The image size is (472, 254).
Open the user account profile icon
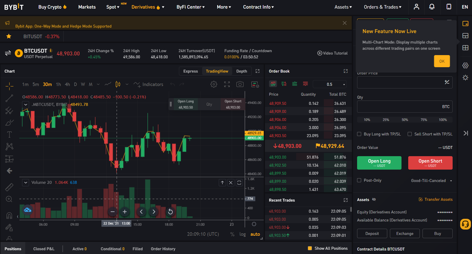[x=417, y=7]
